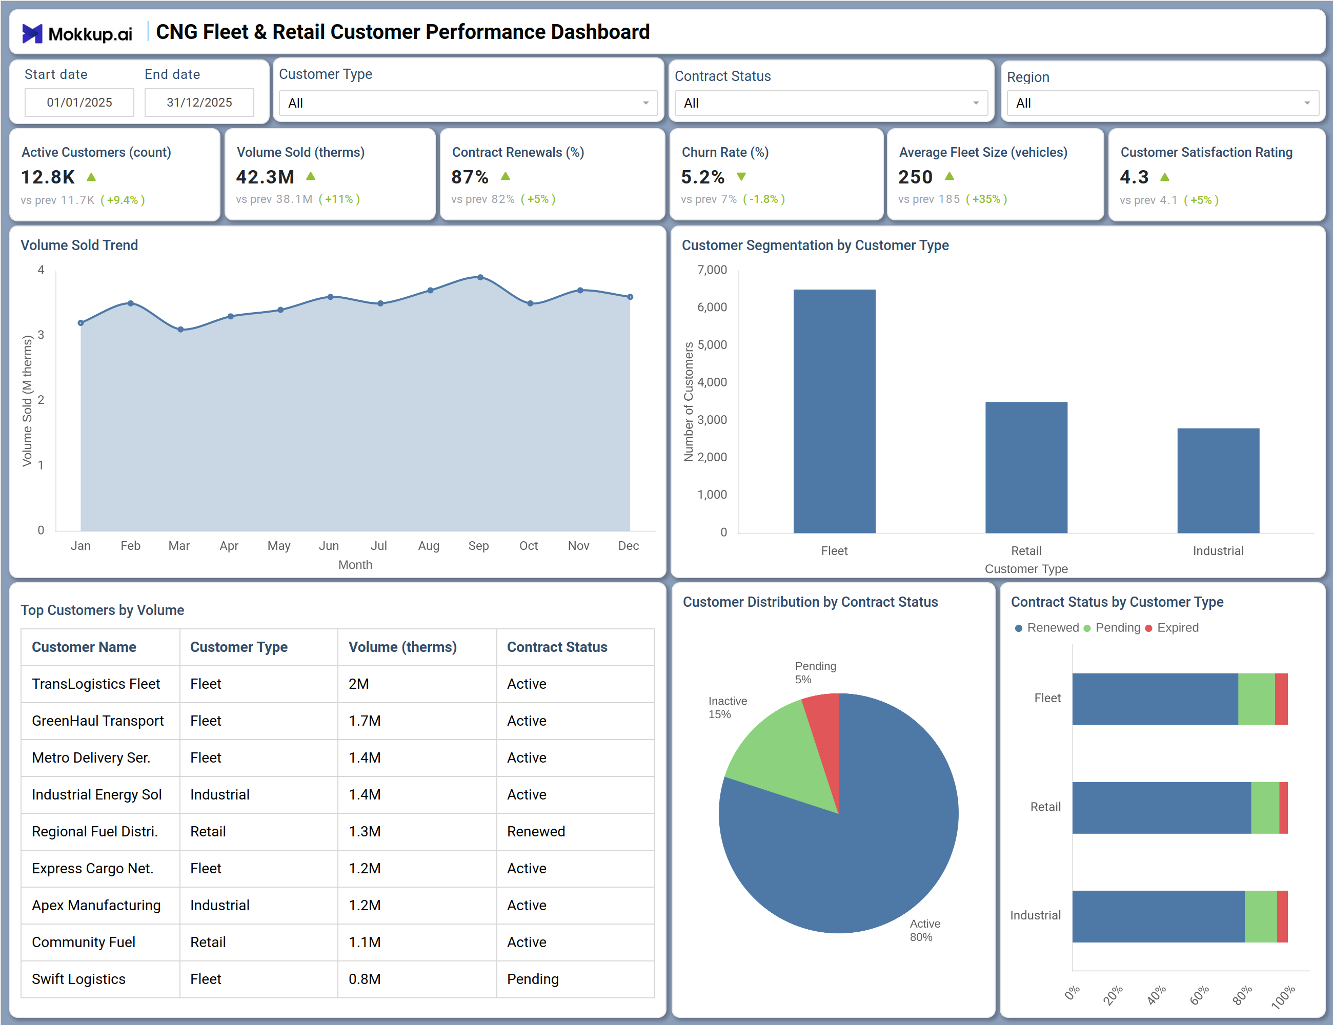The image size is (1333, 1025).
Task: Click the Volume Sold Trend chart title
Action: 79,245
